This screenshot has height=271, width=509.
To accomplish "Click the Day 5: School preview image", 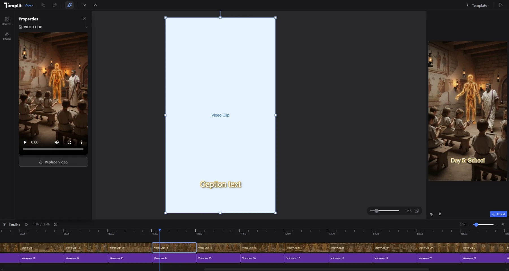I will 468,111.
